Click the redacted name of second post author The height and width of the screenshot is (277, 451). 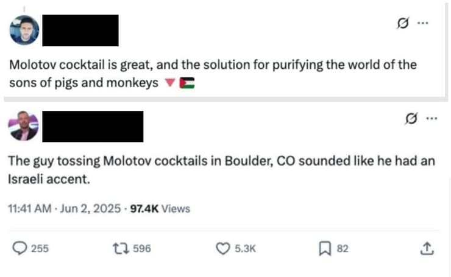[93, 127]
